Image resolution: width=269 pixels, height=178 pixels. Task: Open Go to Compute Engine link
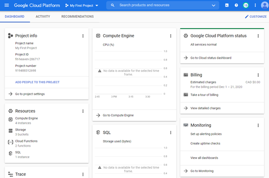(118, 116)
